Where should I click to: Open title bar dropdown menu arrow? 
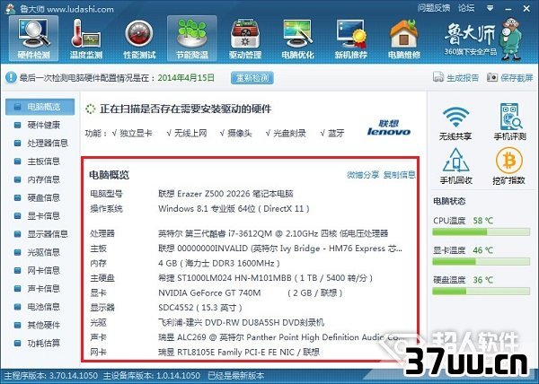(490, 8)
